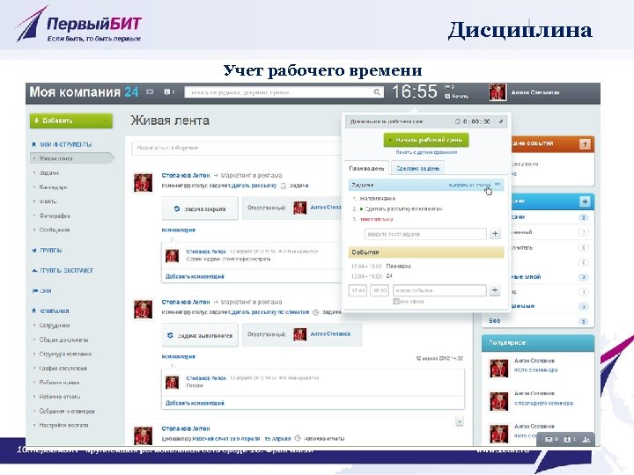Viewport: 634px width, 475px height.
Task: Switch to the 'План на день' tab
Action: (366, 168)
